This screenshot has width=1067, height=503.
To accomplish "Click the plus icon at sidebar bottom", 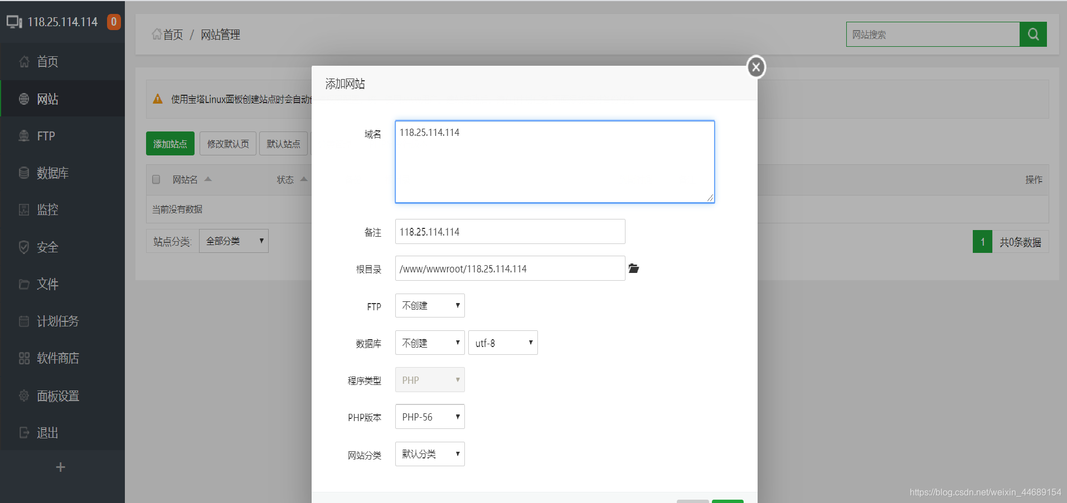I will coord(61,467).
